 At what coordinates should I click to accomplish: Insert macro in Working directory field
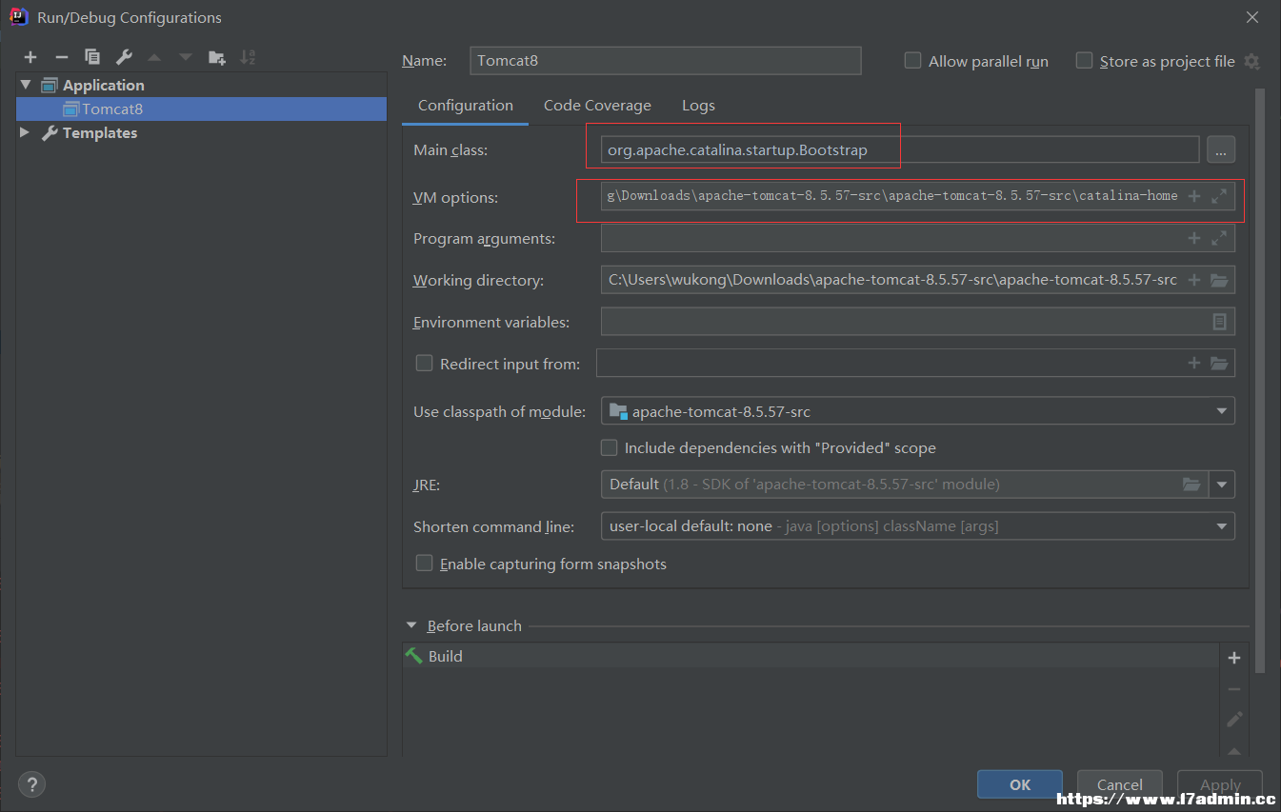pyautogui.click(x=1194, y=280)
